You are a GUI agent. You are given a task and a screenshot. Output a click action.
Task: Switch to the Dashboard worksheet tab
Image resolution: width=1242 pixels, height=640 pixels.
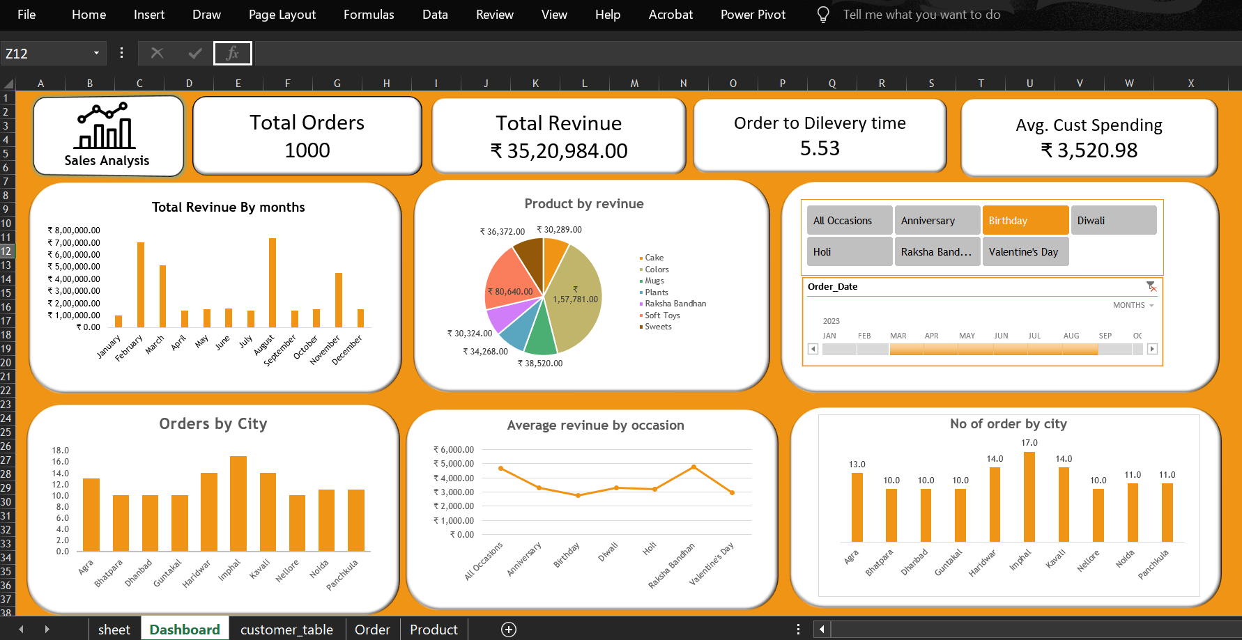point(185,630)
